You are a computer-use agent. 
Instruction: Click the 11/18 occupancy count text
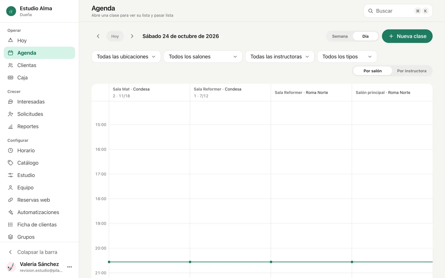pos(124,96)
